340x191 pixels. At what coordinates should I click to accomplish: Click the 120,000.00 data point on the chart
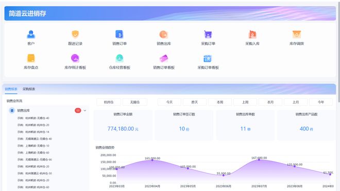[x=295, y=166]
